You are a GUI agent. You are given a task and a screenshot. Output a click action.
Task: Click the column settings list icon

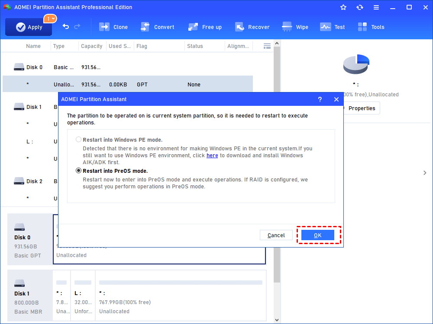click(267, 46)
